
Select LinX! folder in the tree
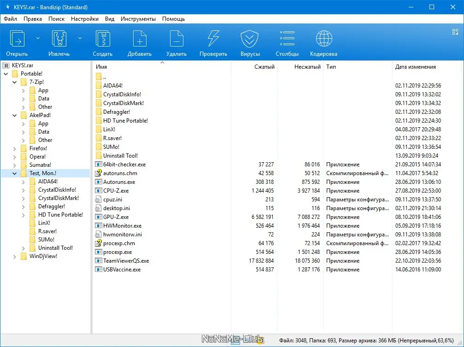coord(44,223)
